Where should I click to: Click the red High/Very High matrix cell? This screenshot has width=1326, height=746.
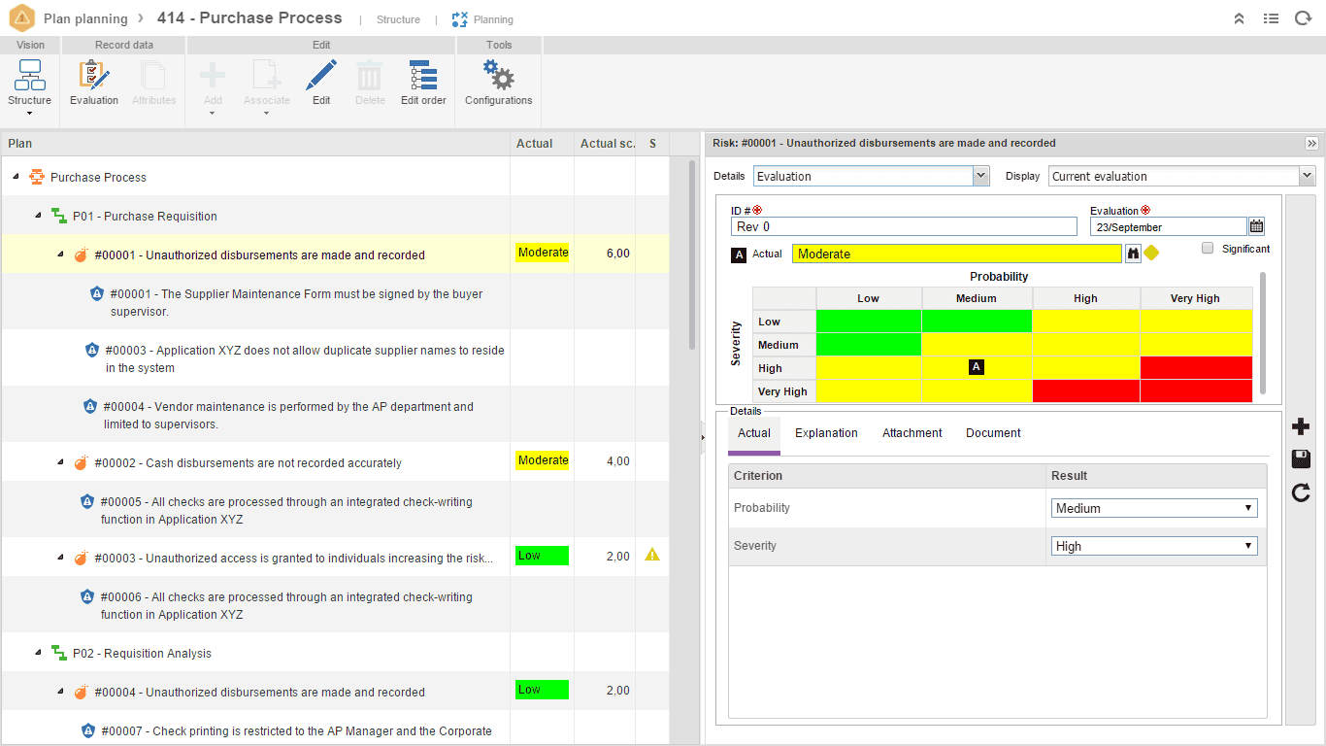pos(1196,367)
